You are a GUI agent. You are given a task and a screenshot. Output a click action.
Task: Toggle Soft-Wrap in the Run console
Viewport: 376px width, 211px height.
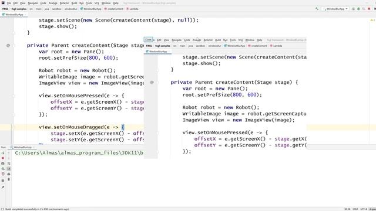pos(9,164)
